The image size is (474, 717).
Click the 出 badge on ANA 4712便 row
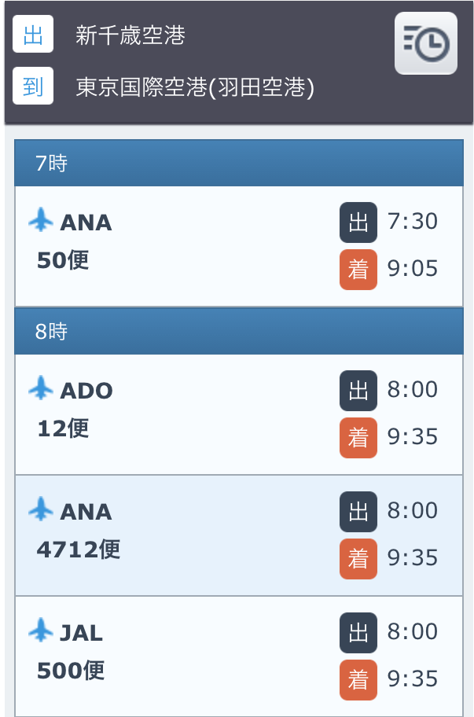tap(358, 511)
